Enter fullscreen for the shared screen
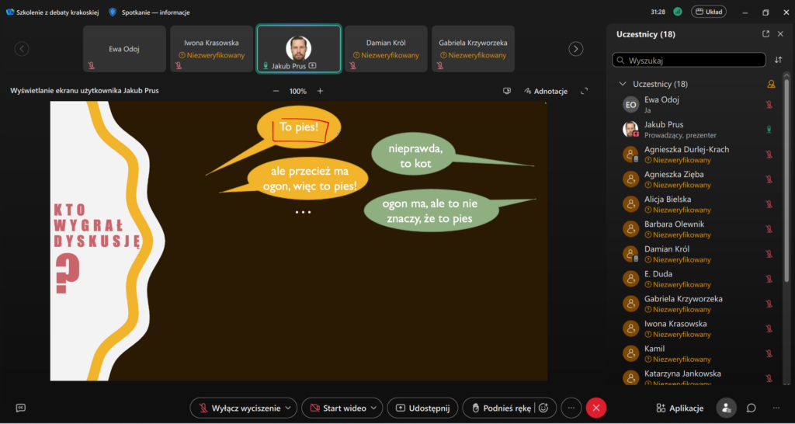 tap(585, 91)
